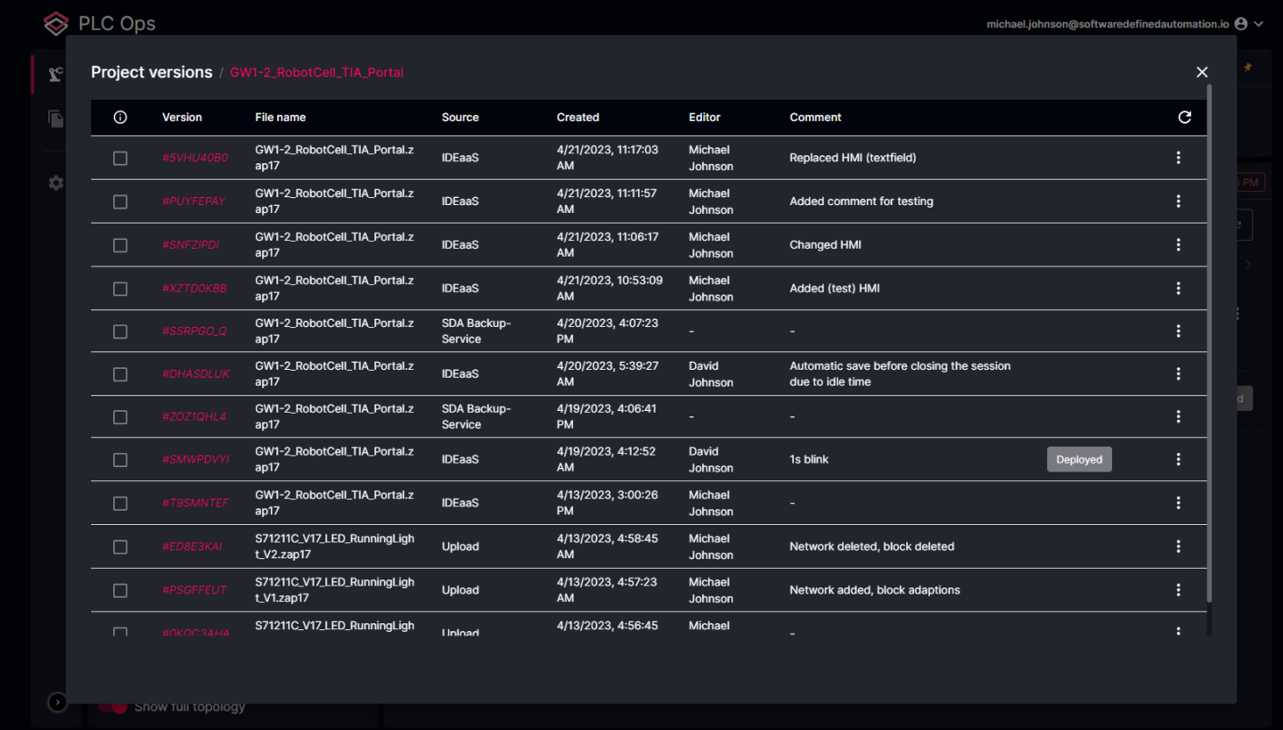Screen dimensions: 1283x730
Task: Refresh the project versions list
Action: pos(1184,118)
